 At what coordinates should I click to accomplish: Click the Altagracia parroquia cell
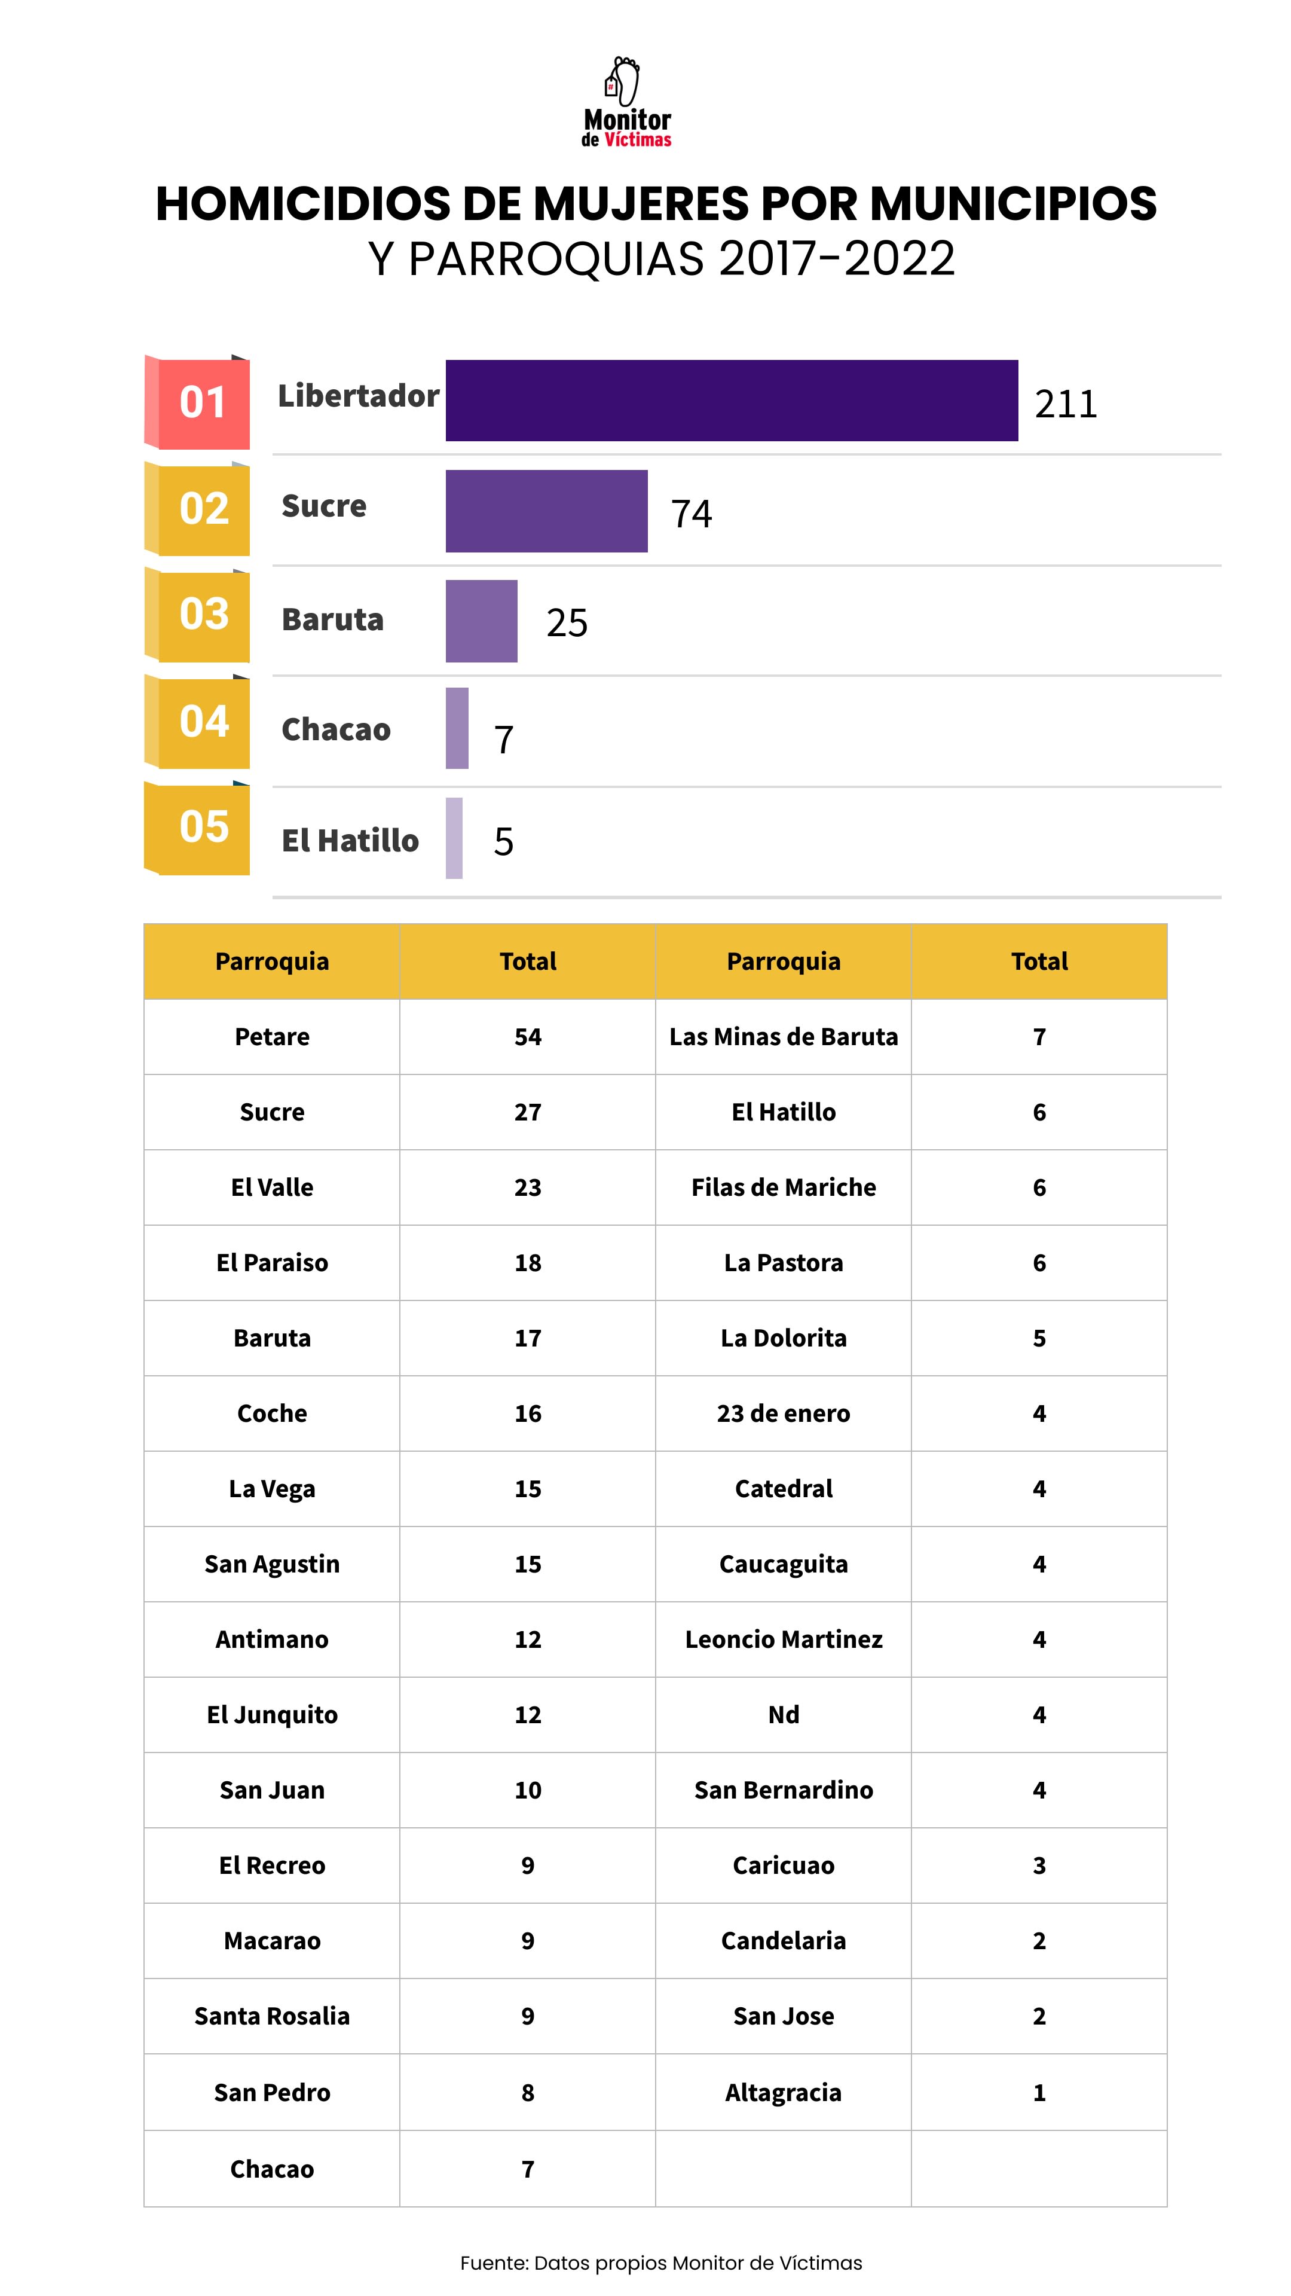783,2092
